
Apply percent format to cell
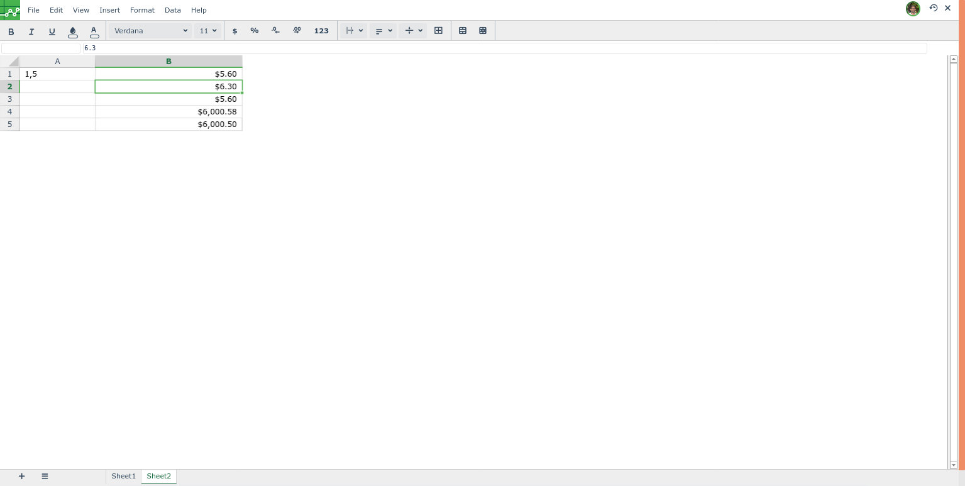(x=255, y=31)
